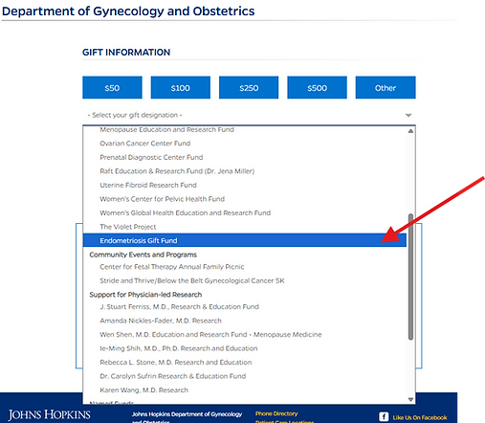
Task: Click the Facebook icon in footer
Action: point(384,416)
